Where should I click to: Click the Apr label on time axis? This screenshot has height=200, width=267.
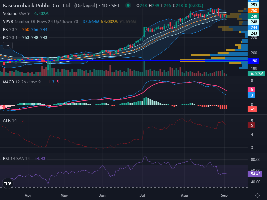[x=28, y=195]
